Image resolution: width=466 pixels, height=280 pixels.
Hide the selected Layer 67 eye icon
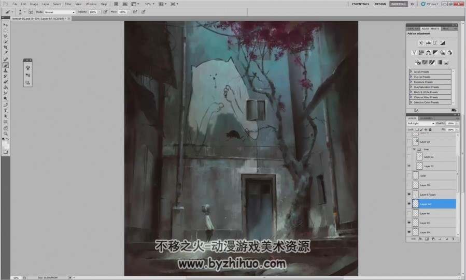409,204
